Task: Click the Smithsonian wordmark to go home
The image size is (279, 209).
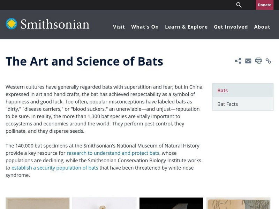Action: coord(56,24)
